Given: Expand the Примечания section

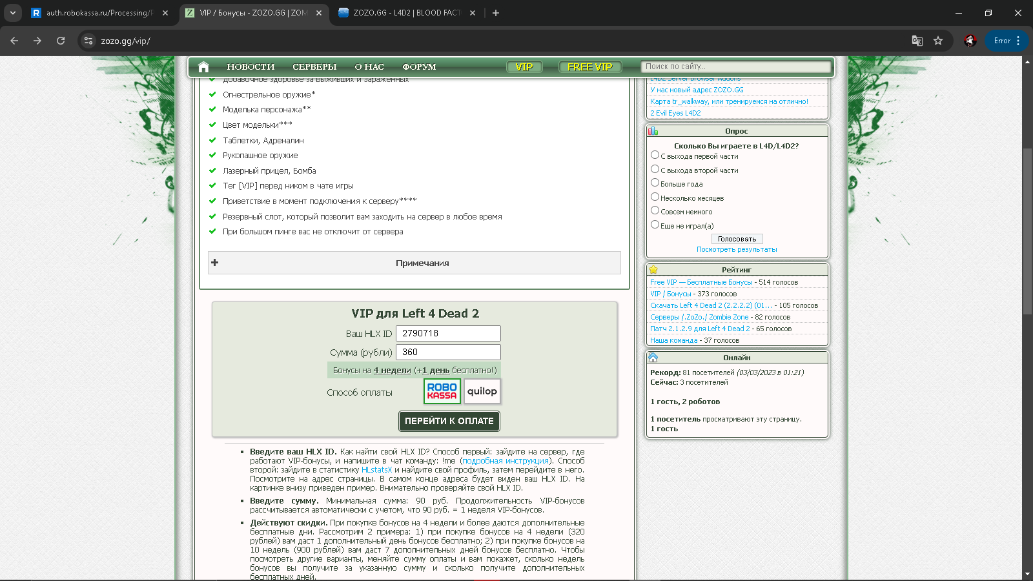Looking at the screenshot, I should pos(414,263).
